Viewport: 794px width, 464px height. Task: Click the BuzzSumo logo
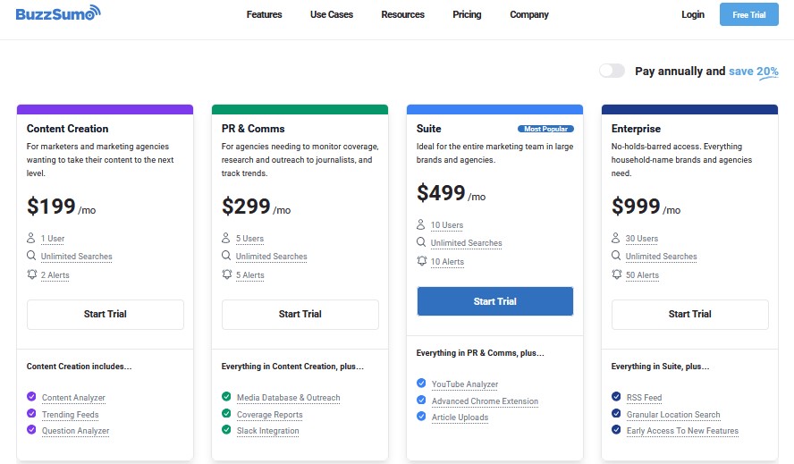(x=58, y=14)
